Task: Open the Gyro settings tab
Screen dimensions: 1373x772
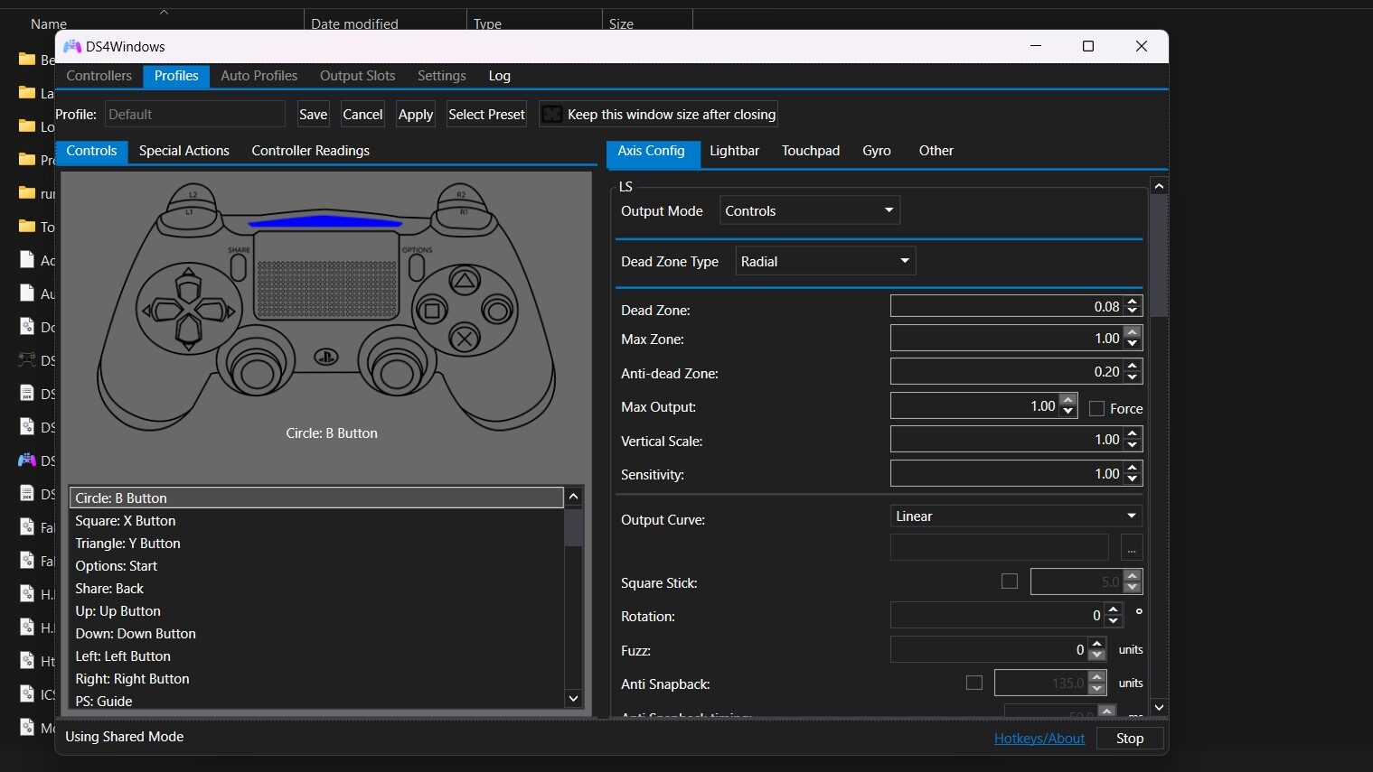Action: [x=877, y=151]
